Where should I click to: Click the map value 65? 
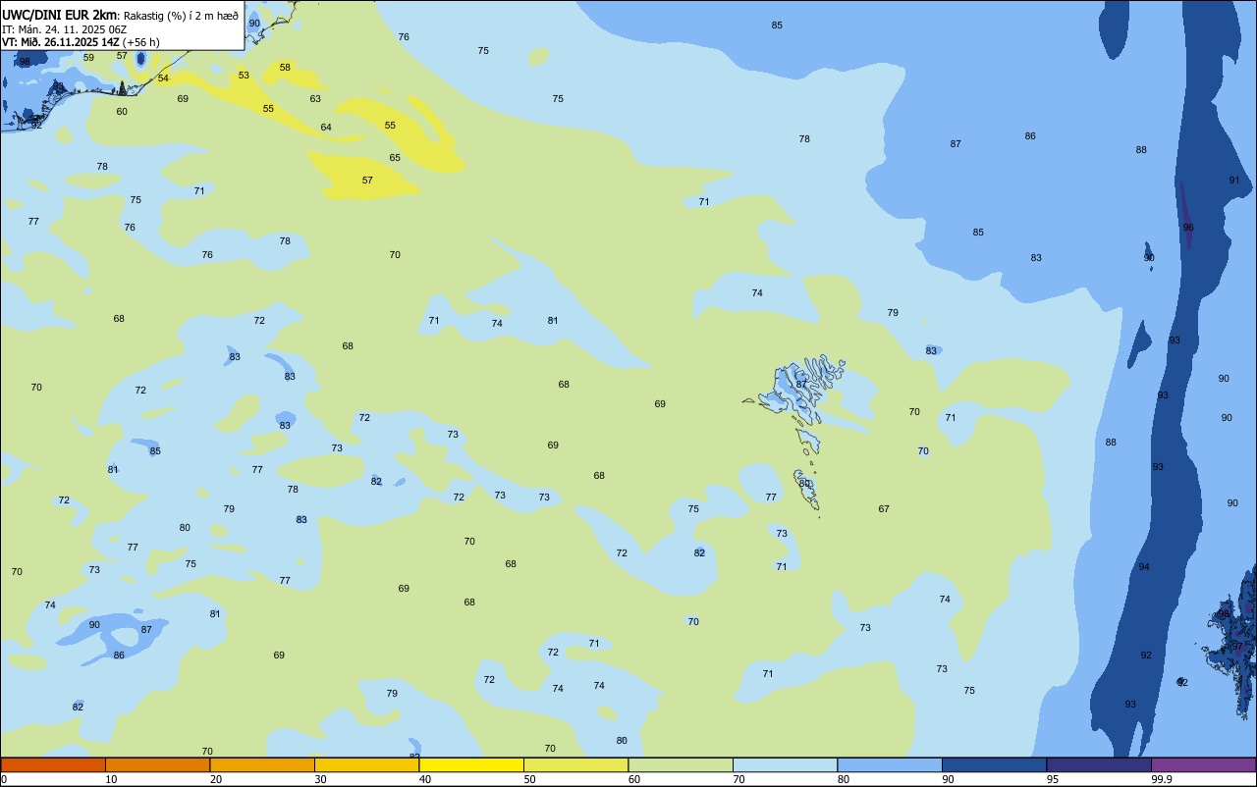click(395, 158)
